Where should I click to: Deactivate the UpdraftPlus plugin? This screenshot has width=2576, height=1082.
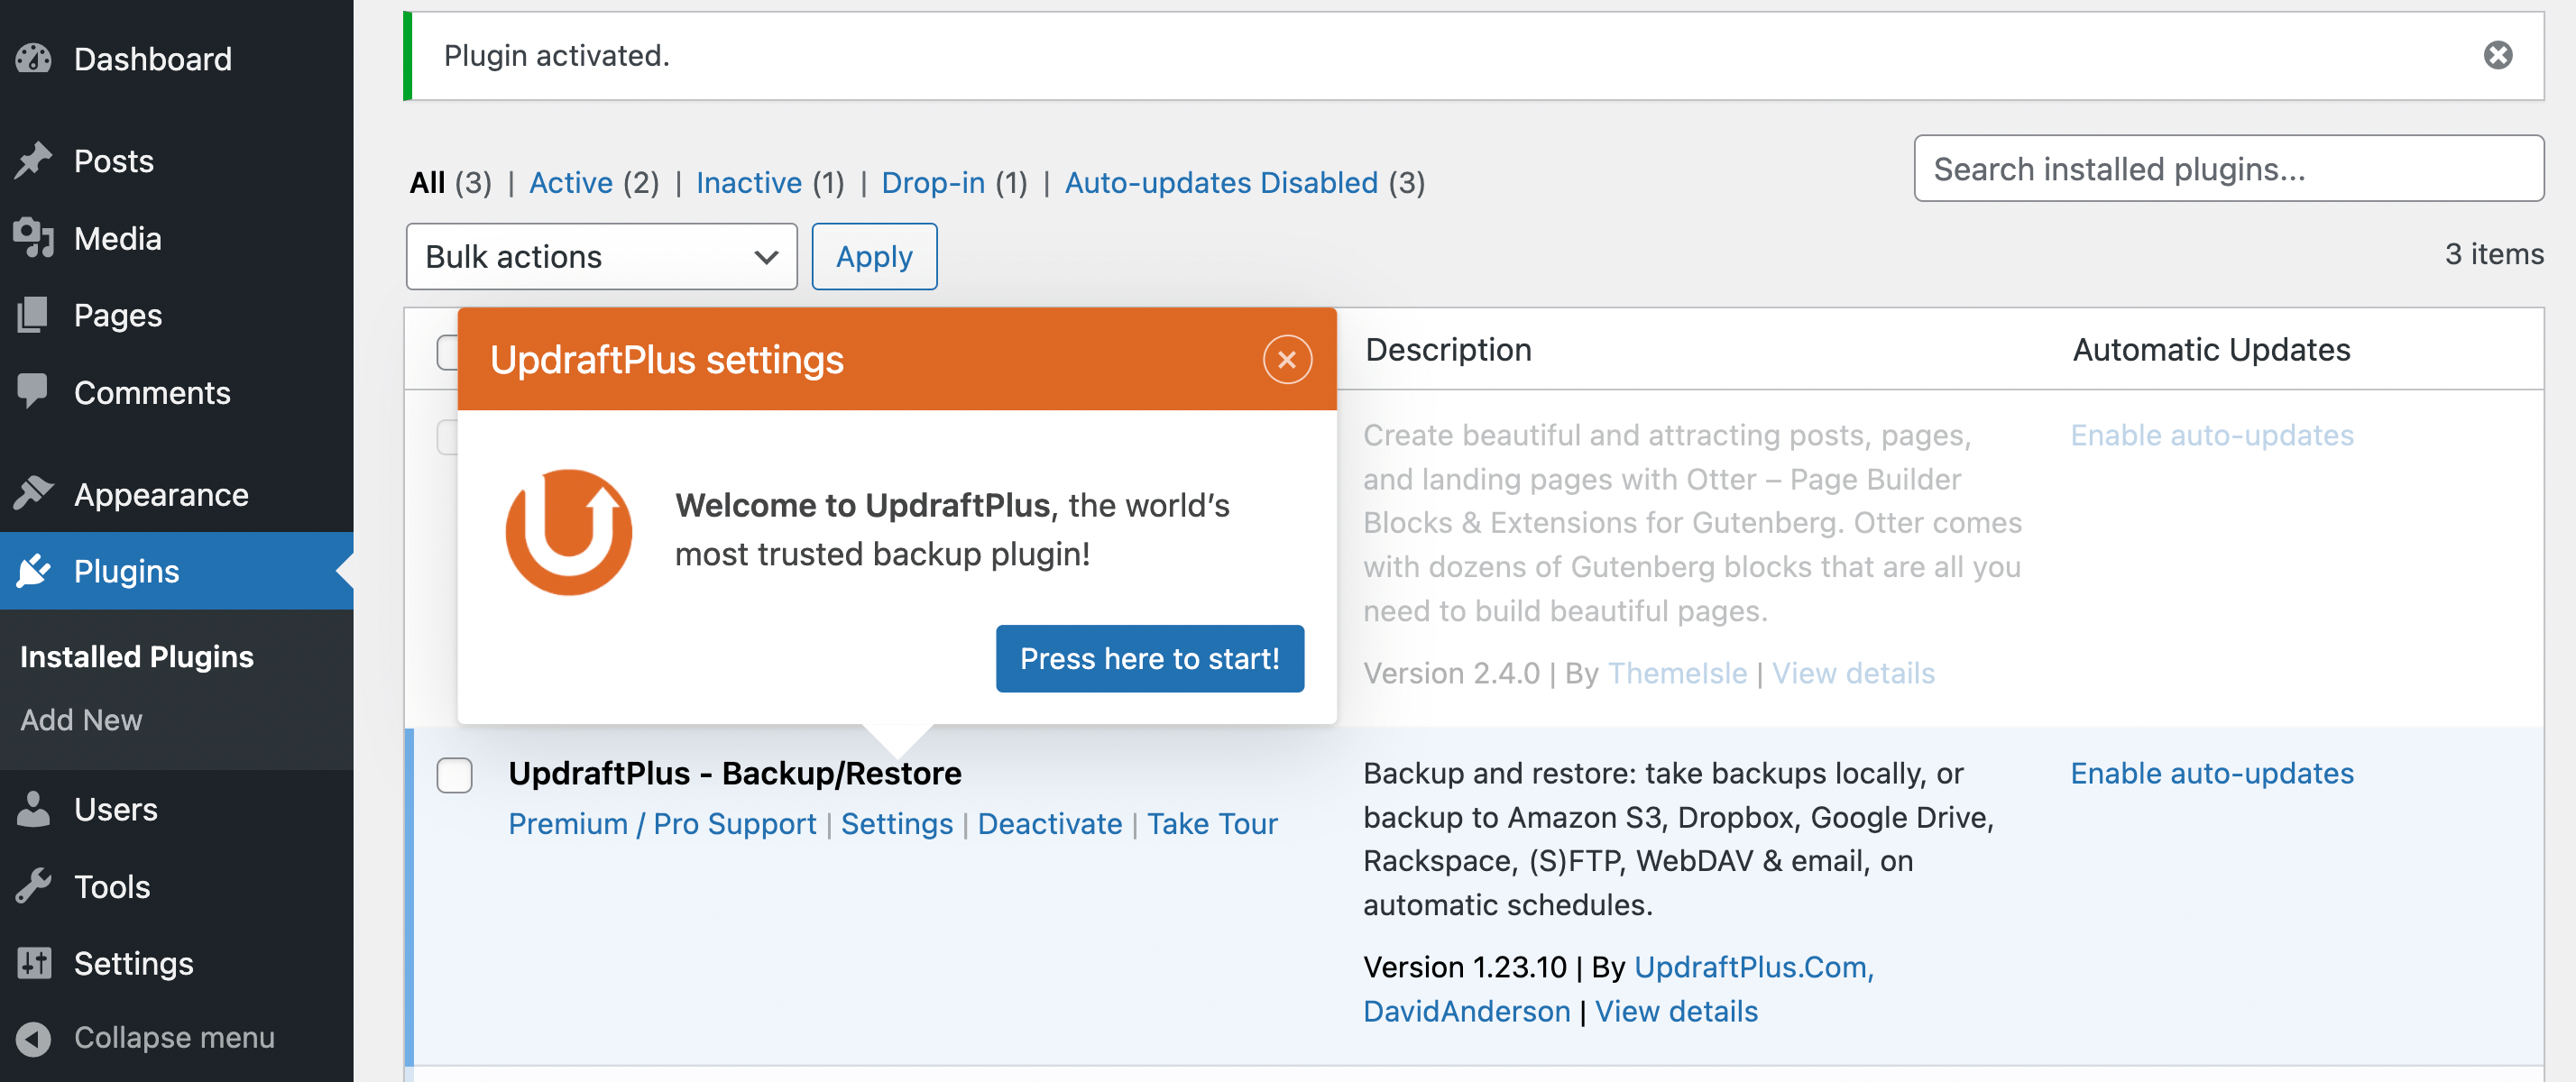pos(1049,823)
